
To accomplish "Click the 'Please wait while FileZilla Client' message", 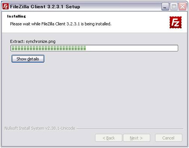I will [61, 24].
